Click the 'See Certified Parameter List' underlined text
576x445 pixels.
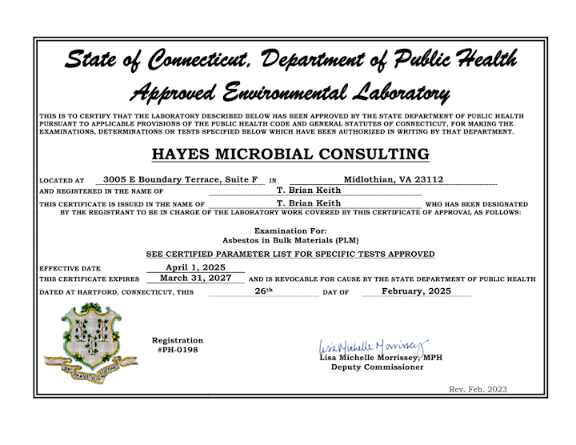click(x=290, y=254)
